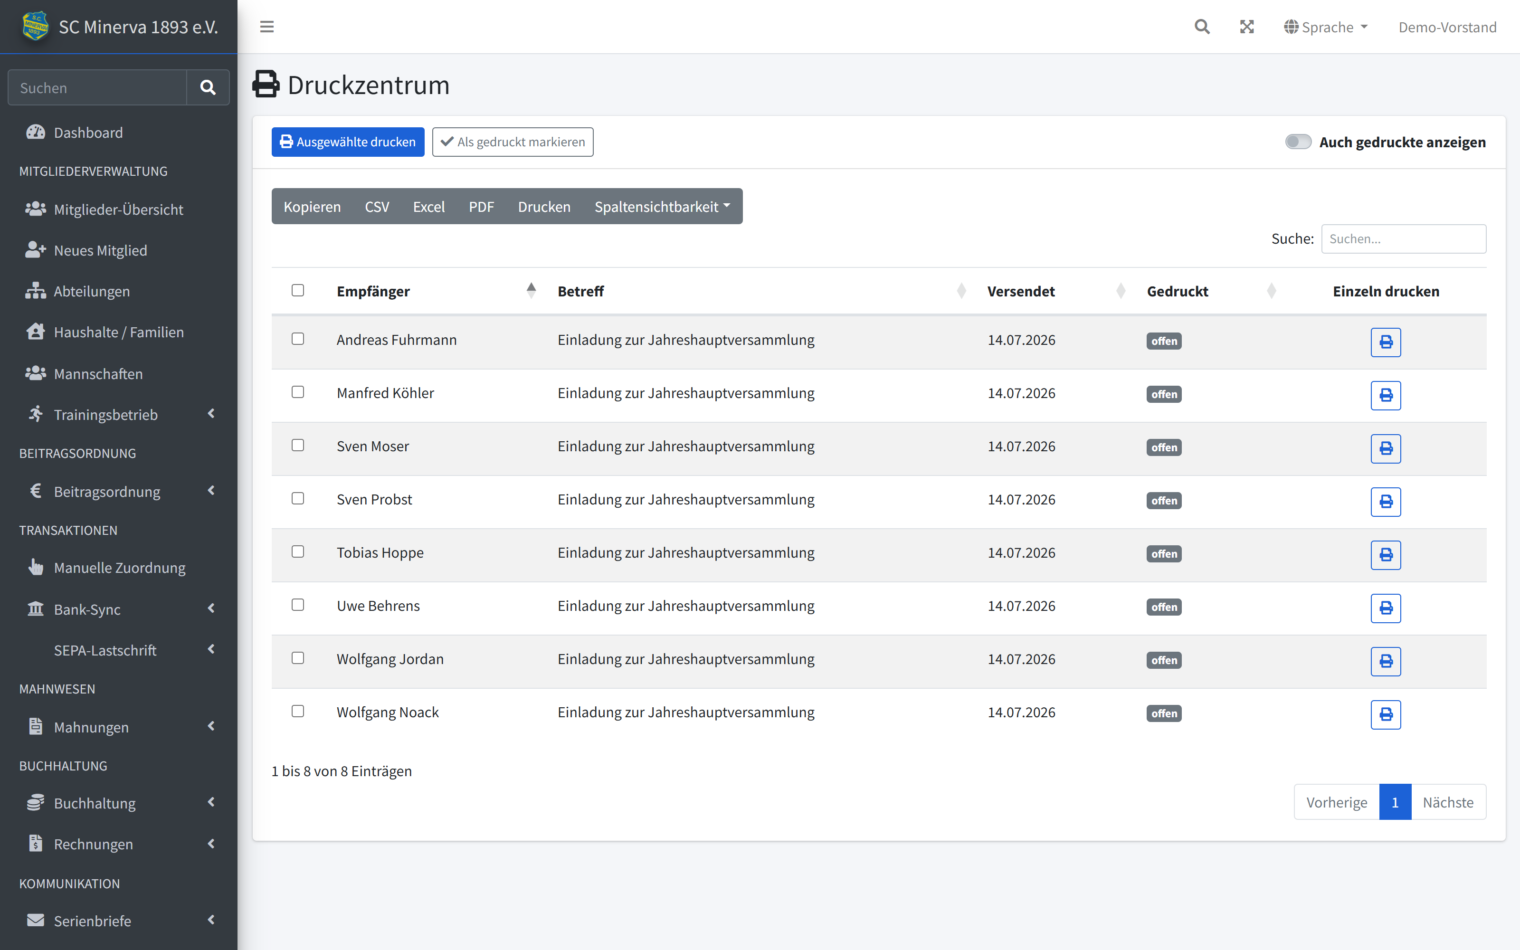The height and width of the screenshot is (950, 1520).
Task: Check the Tobias Hoppe row
Action: pos(298,551)
